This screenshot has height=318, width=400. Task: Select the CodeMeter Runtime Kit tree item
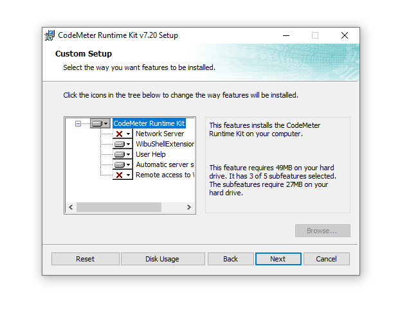click(149, 123)
